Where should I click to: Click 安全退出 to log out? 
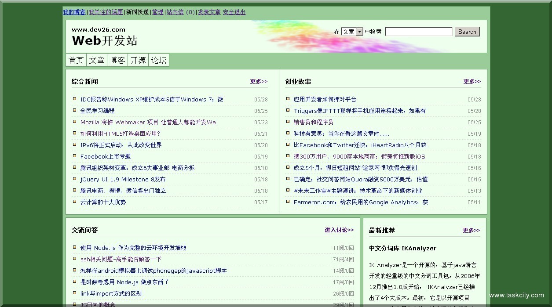[234, 12]
